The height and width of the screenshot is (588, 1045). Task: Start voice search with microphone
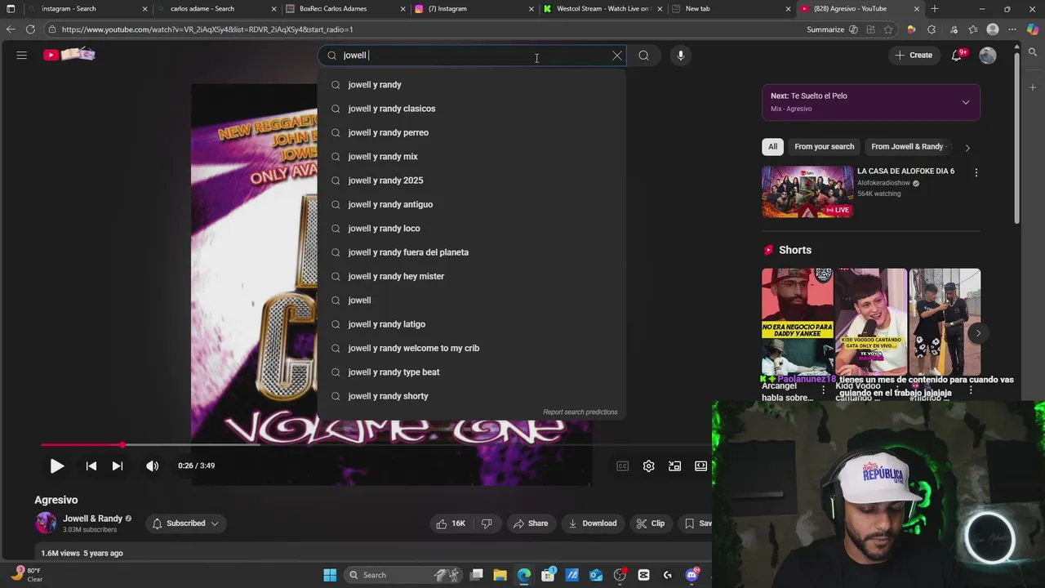[x=681, y=56]
